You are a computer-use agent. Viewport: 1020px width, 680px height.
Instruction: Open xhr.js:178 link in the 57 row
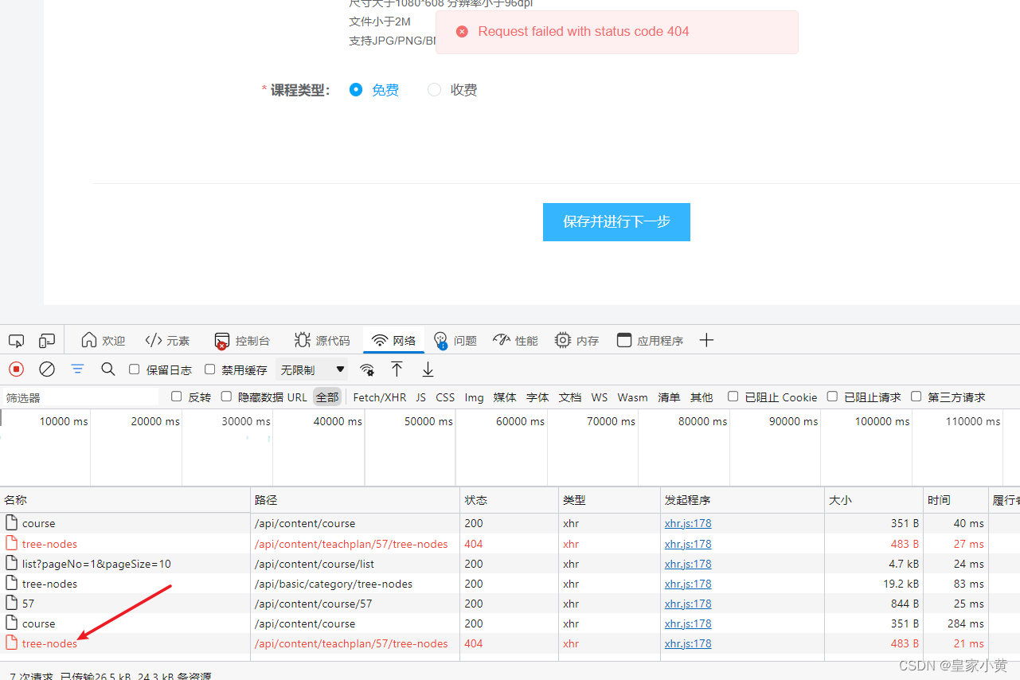[x=688, y=604]
